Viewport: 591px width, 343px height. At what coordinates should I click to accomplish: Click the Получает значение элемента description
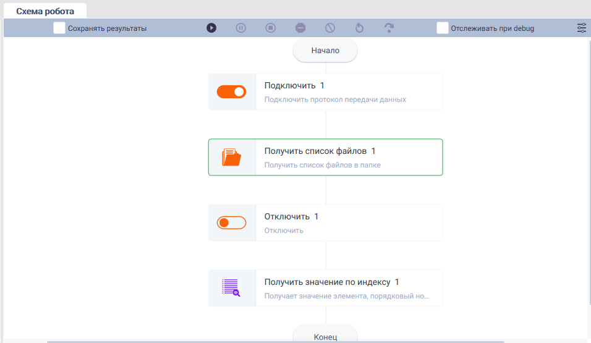[346, 296]
